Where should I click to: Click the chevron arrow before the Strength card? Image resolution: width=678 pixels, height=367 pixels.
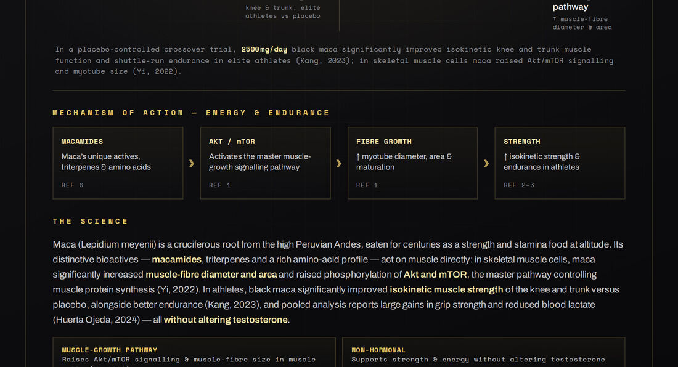[486, 164]
